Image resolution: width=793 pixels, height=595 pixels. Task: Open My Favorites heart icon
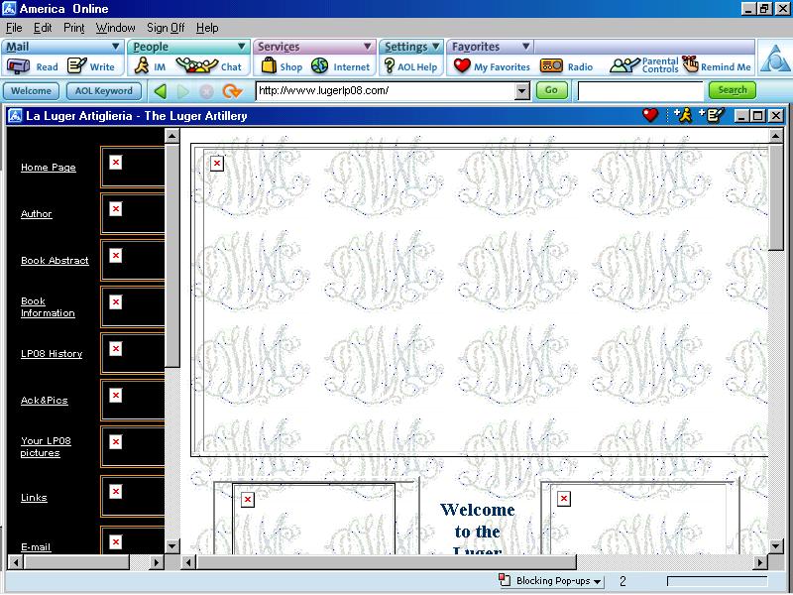(x=462, y=65)
